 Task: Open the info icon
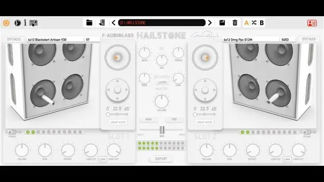(25, 23)
